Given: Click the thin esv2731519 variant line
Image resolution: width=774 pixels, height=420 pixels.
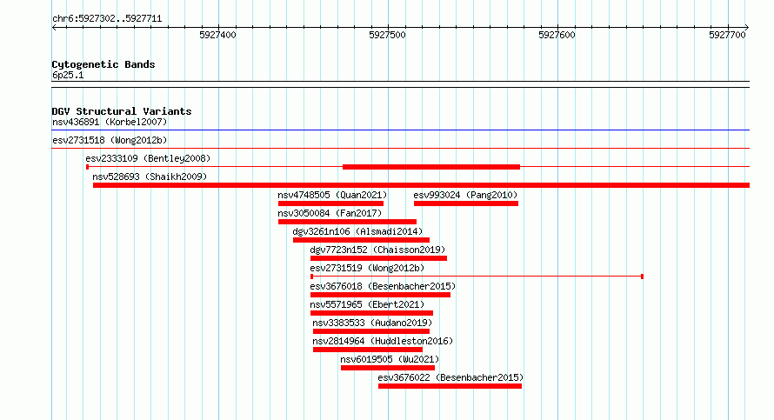Looking at the screenshot, I should click(477, 277).
